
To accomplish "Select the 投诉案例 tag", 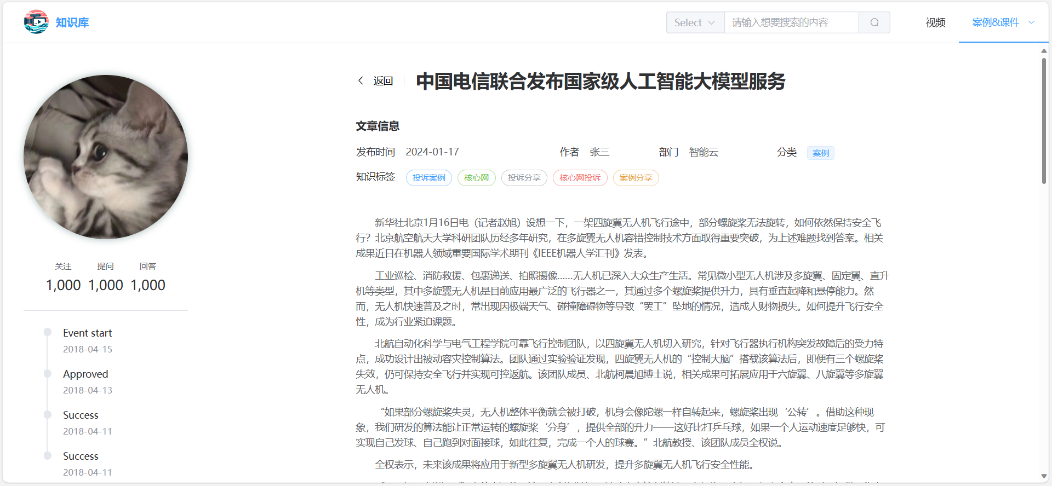I will click(x=428, y=178).
